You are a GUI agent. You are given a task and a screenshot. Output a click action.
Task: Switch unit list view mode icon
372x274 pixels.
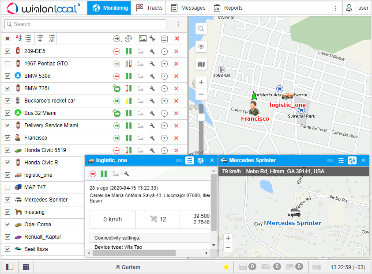[x=28, y=38]
